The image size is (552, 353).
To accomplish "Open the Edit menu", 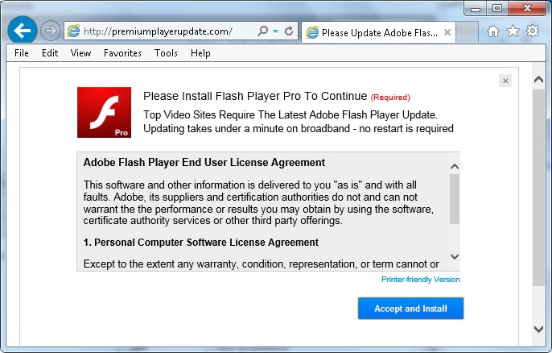I will click(50, 53).
